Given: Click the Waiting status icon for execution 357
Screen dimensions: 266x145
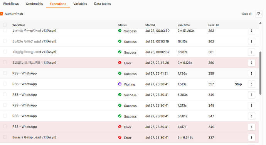Looking at the screenshot, I should pos(120,84).
